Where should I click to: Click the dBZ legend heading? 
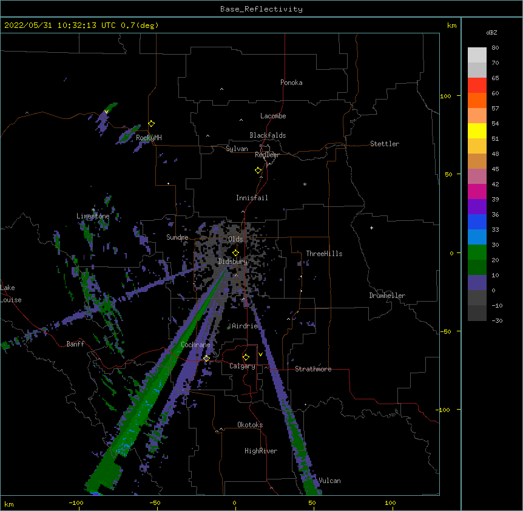pos(491,32)
